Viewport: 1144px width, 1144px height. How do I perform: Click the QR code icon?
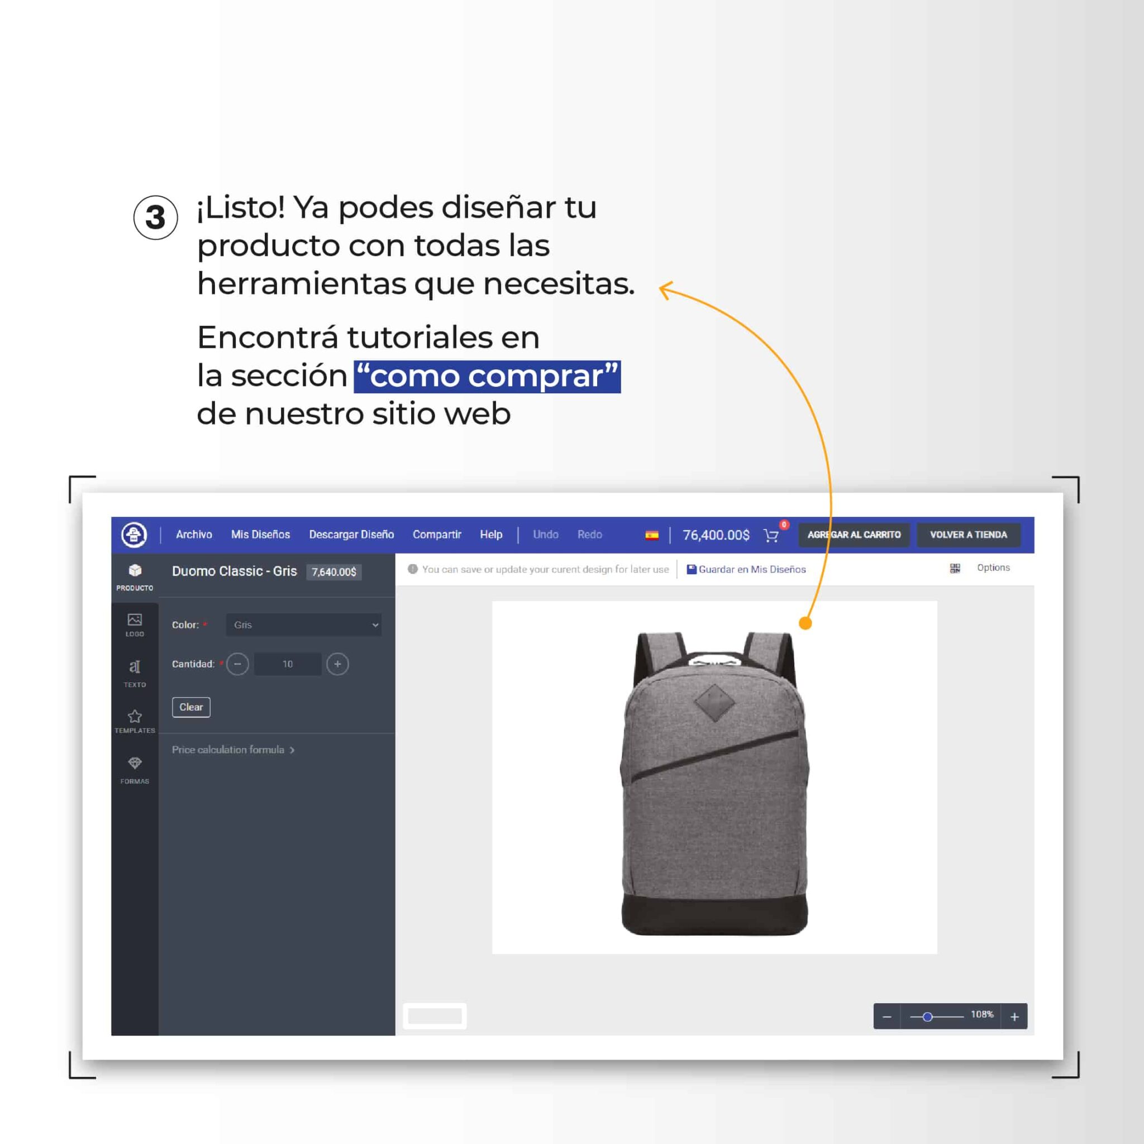pos(955,569)
